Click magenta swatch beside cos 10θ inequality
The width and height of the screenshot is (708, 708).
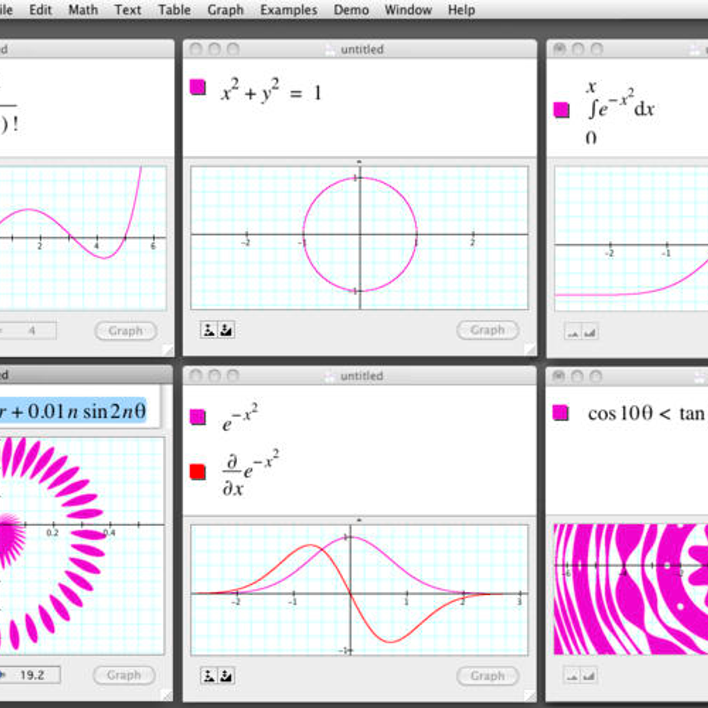pyautogui.click(x=560, y=412)
